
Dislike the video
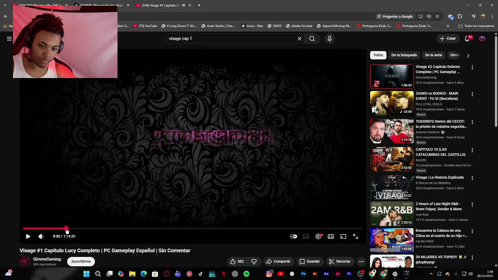tap(254, 261)
